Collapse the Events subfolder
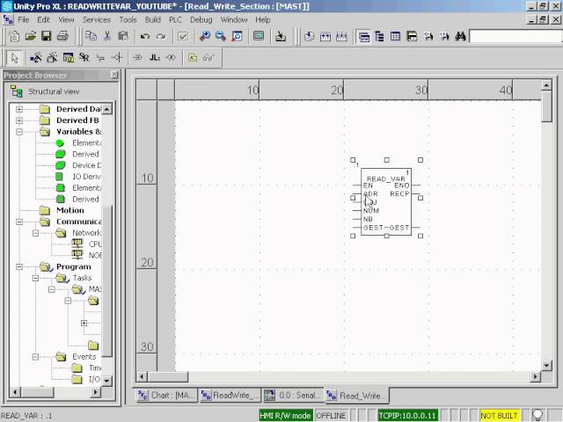 pyautogui.click(x=35, y=357)
